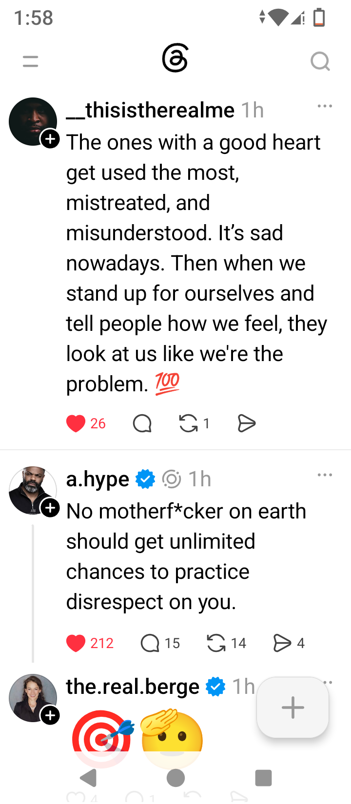
Task: Open a.hype username link
Action: pos(97,479)
